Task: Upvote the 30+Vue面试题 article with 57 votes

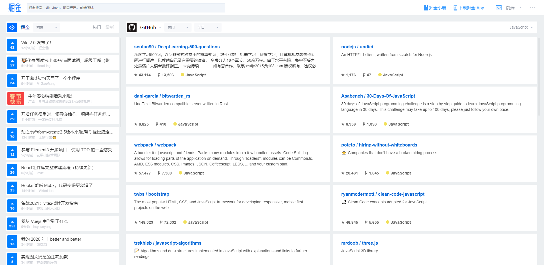Action: (12, 63)
